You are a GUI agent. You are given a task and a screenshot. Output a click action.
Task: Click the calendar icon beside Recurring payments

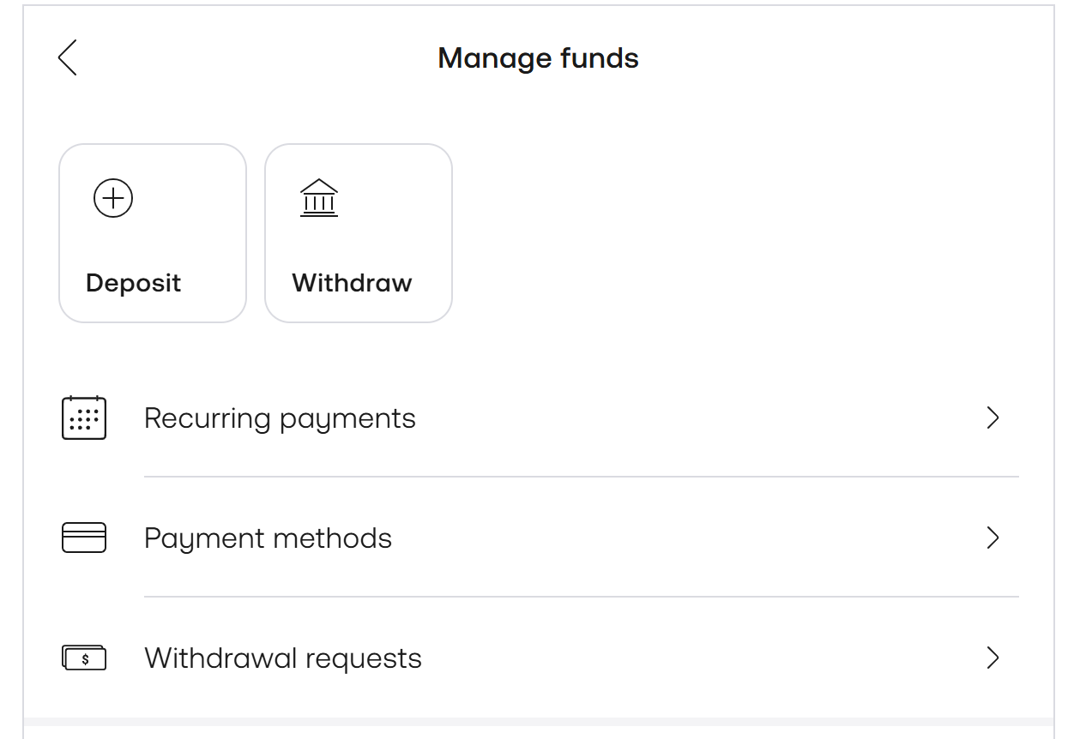(x=84, y=418)
